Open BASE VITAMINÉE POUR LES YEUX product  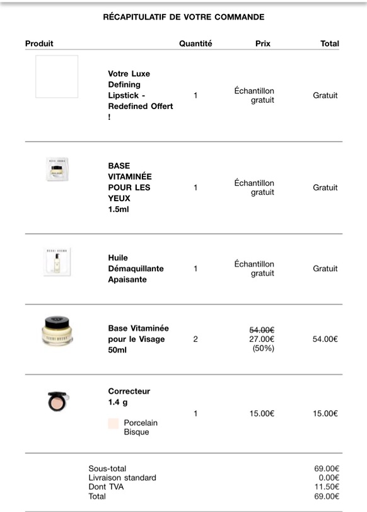point(130,187)
